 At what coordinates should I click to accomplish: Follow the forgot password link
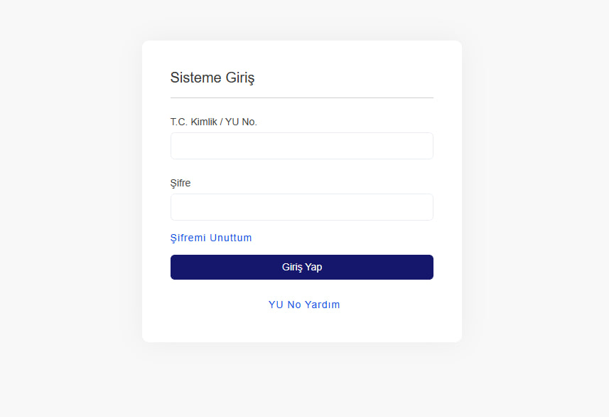click(211, 238)
